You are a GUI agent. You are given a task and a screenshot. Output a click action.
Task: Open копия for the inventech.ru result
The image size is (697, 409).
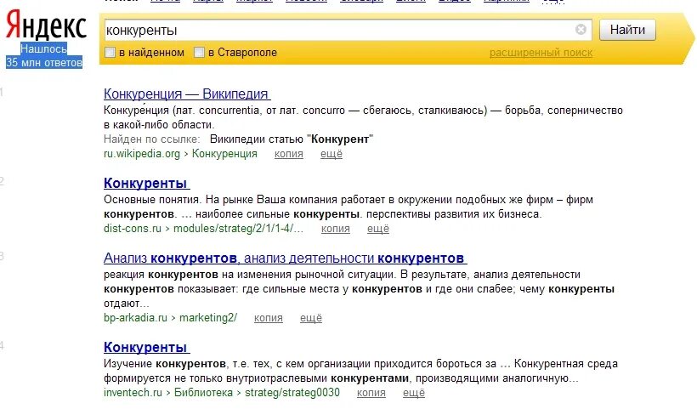pyautogui.click(x=371, y=393)
